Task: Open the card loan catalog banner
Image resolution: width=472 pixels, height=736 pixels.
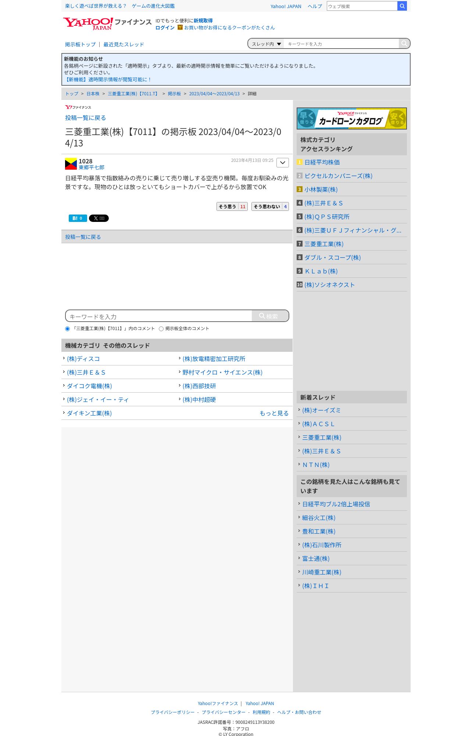Action: (351, 118)
